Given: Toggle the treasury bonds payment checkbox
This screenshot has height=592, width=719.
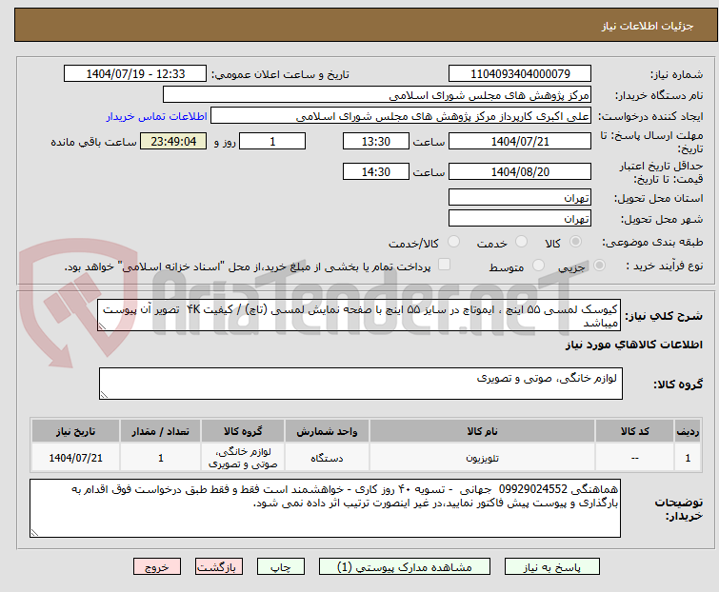Looking at the screenshot, I should (442, 266).
